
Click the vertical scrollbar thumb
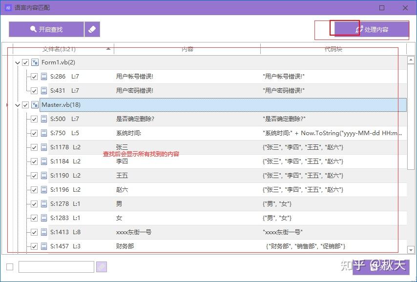411,117
